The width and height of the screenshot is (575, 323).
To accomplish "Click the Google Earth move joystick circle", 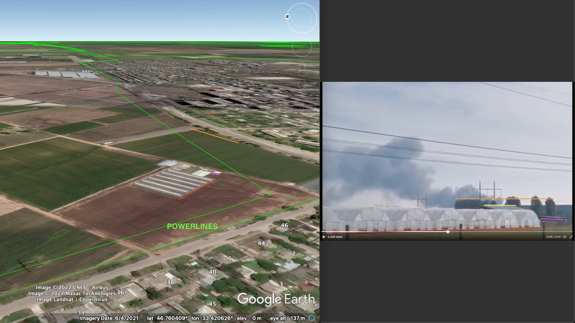I will (x=302, y=47).
